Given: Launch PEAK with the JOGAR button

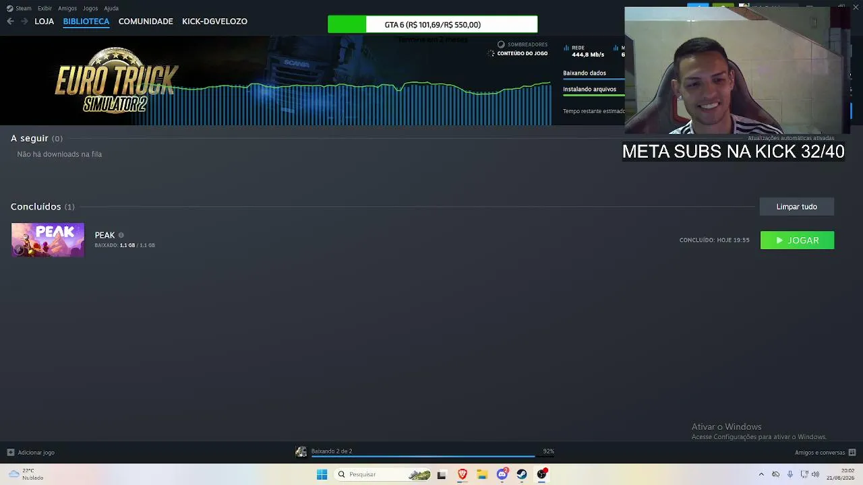Looking at the screenshot, I should [x=797, y=240].
